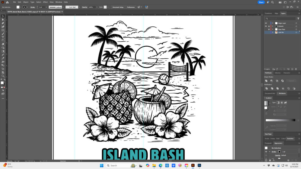
Task: Select the Linear gradient type icon
Action: point(278,102)
